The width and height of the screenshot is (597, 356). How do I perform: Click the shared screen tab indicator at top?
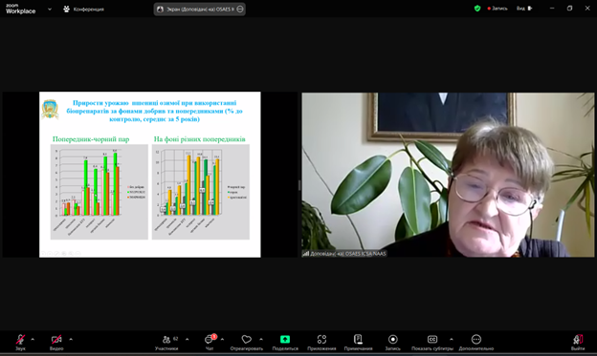200,10
